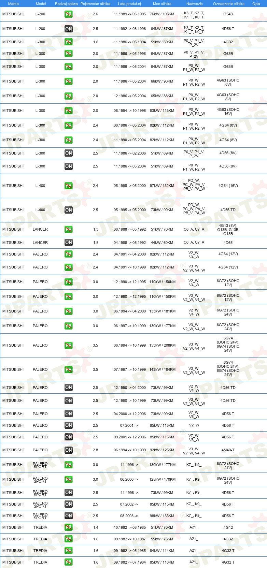The image size is (267, 568).
Task: Click the 'Nadwozie' column header
Action: [x=195, y=4]
